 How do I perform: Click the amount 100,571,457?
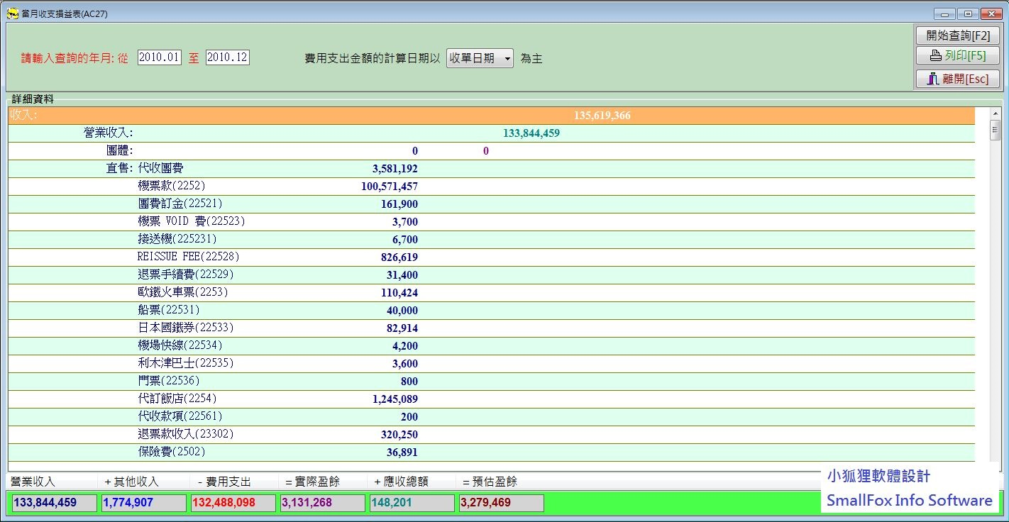point(390,187)
